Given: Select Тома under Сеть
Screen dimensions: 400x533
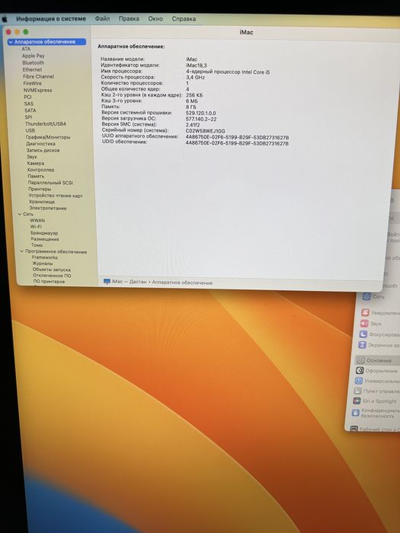Looking at the screenshot, I should tap(37, 245).
